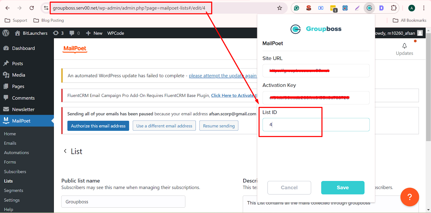Go to MailPoet Segments submenu

point(13,190)
